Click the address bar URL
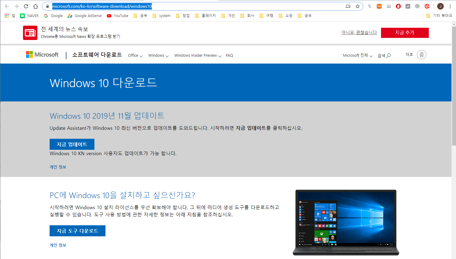The image size is (456, 259). (102, 6)
